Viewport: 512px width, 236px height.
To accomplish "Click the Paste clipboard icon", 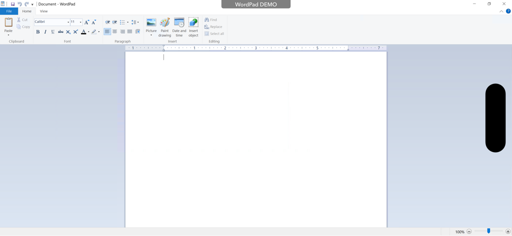I will click(8, 22).
